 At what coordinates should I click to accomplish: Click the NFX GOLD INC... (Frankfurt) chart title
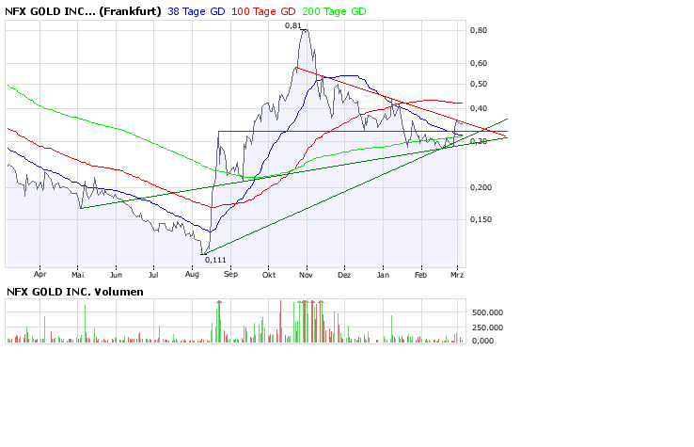tap(83, 11)
